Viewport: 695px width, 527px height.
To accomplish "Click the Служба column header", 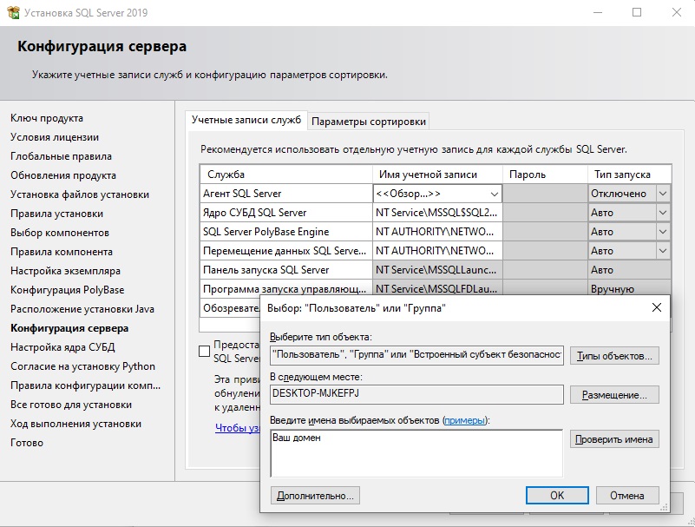I will click(x=286, y=175).
